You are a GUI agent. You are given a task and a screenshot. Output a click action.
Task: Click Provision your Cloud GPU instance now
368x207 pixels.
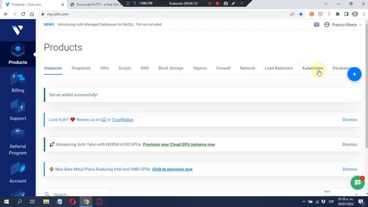click(179, 144)
